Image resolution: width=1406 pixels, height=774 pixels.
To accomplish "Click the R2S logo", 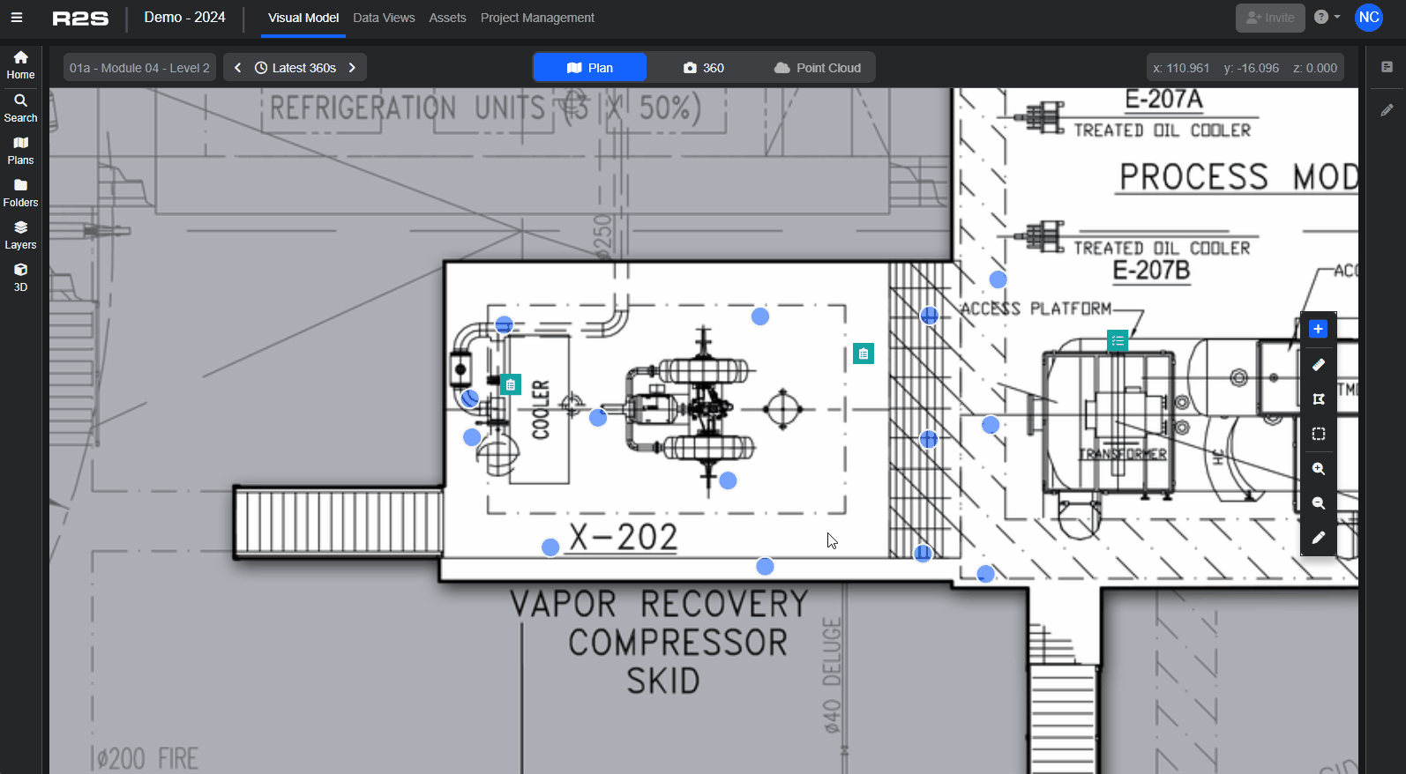I will point(80,19).
